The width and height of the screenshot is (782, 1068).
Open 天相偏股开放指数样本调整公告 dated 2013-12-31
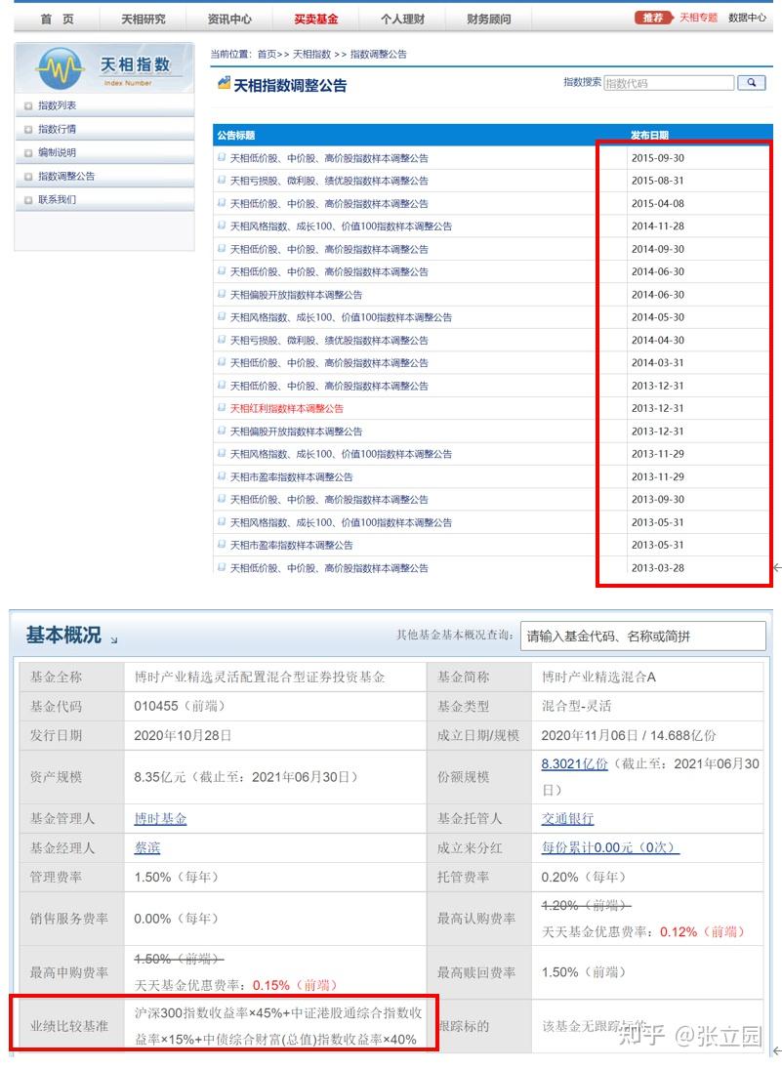[x=297, y=431]
